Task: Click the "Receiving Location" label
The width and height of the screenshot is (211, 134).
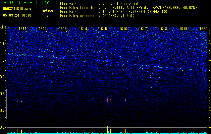Action: click(x=78, y=8)
